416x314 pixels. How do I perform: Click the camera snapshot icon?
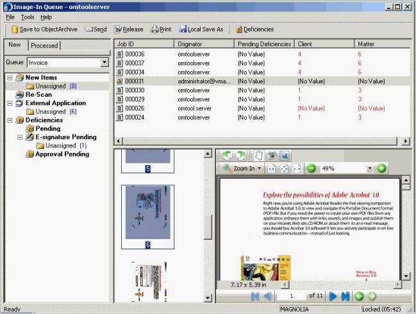pyautogui.click(x=271, y=155)
